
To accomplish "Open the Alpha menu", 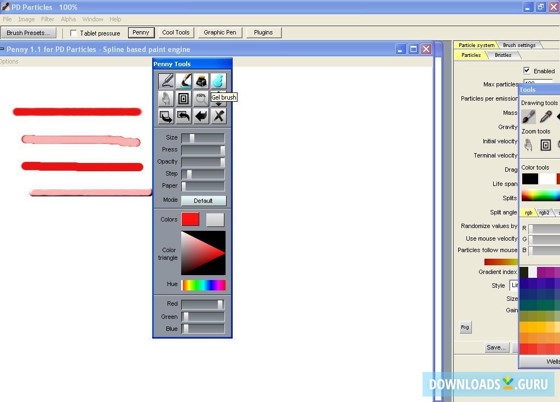I will [x=68, y=19].
